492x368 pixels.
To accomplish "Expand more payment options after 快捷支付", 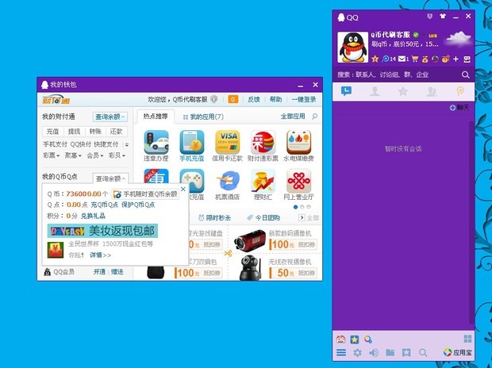I will coord(127,144).
